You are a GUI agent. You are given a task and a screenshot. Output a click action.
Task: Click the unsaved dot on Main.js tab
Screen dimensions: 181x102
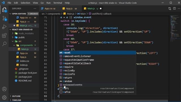pos(101,8)
